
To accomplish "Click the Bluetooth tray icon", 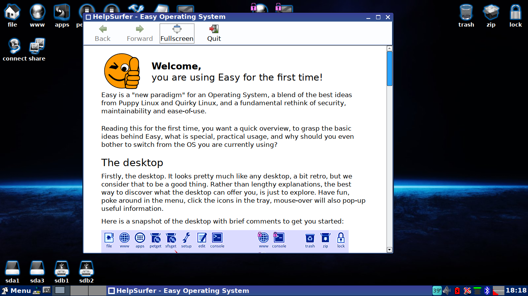I will point(487,291).
